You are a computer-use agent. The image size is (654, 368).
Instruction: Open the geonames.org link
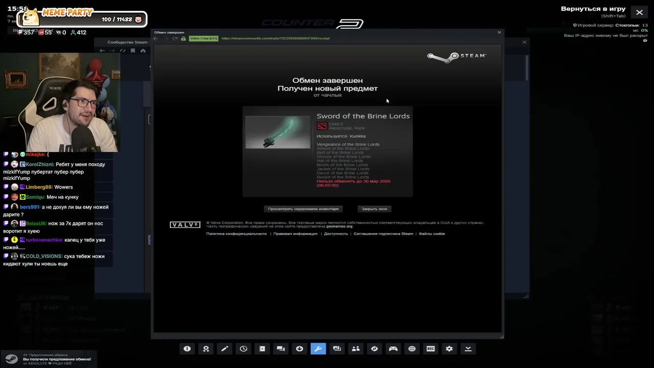pos(339,226)
